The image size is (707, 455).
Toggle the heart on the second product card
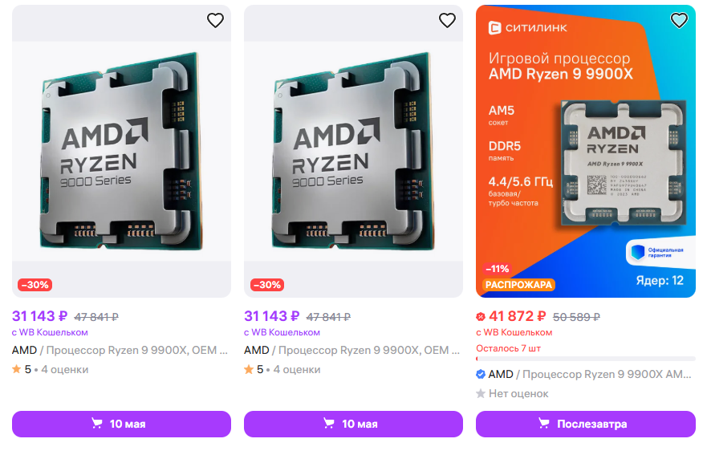447,21
